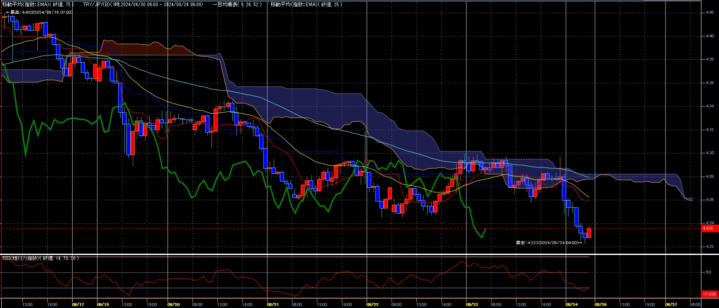Click the 4.38 price axis label

709,59
